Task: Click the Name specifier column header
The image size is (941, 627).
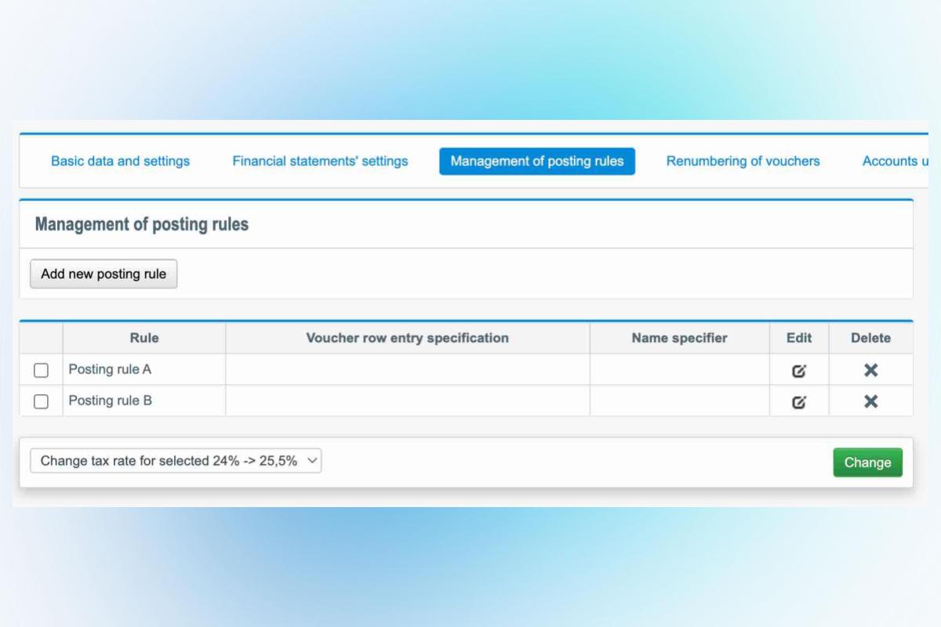Action: (x=679, y=338)
